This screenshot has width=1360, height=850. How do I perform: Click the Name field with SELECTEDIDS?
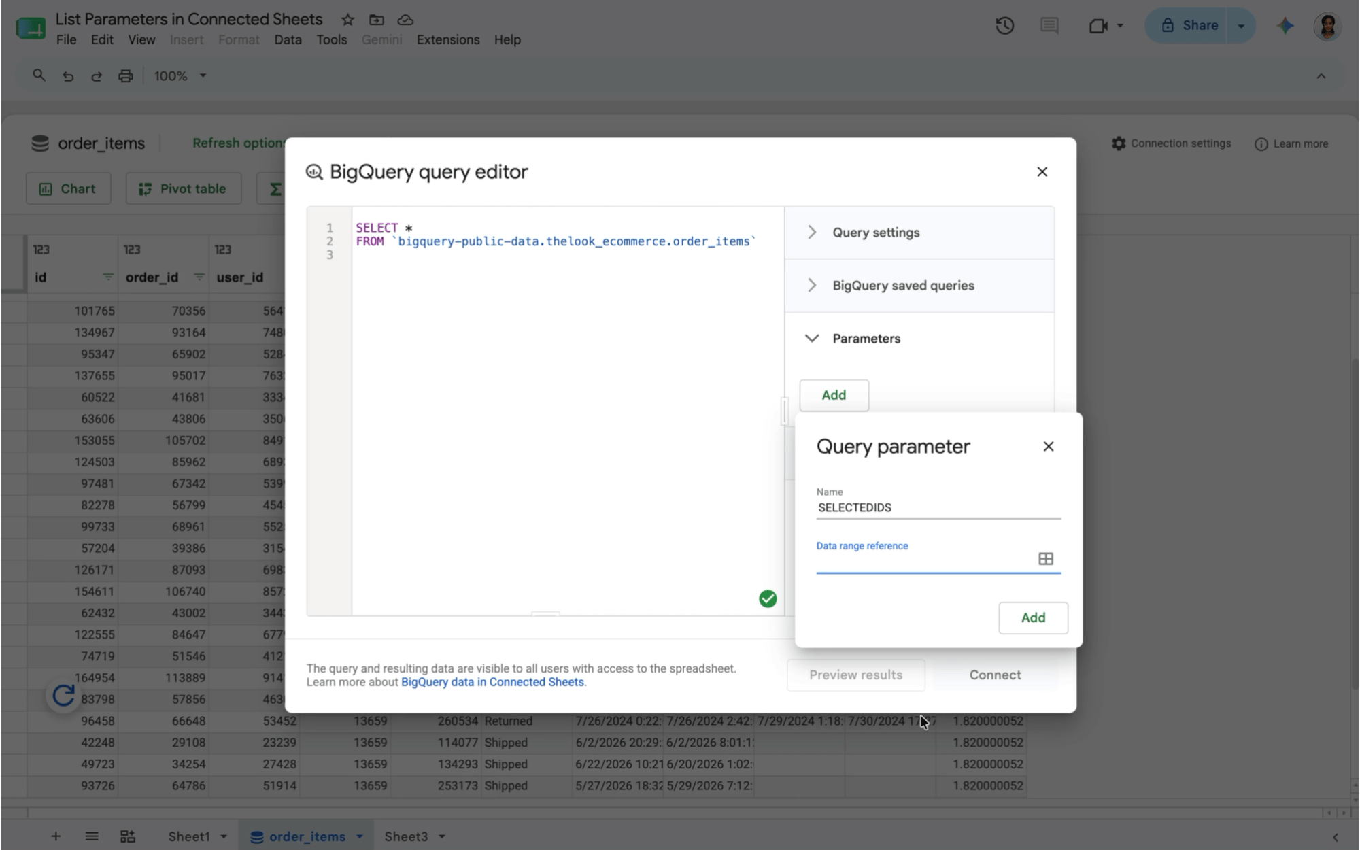tap(938, 507)
